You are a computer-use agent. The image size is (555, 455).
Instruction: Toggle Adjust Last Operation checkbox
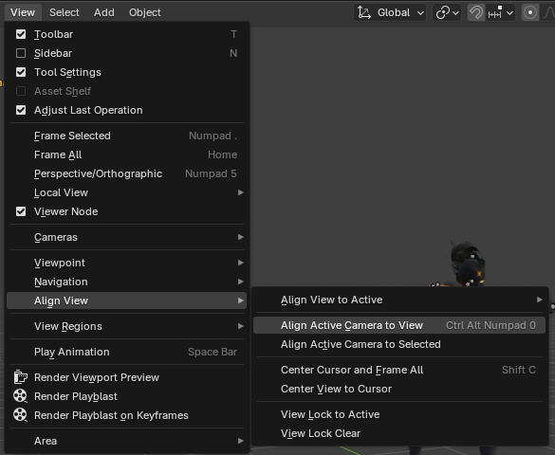pyautogui.click(x=21, y=110)
